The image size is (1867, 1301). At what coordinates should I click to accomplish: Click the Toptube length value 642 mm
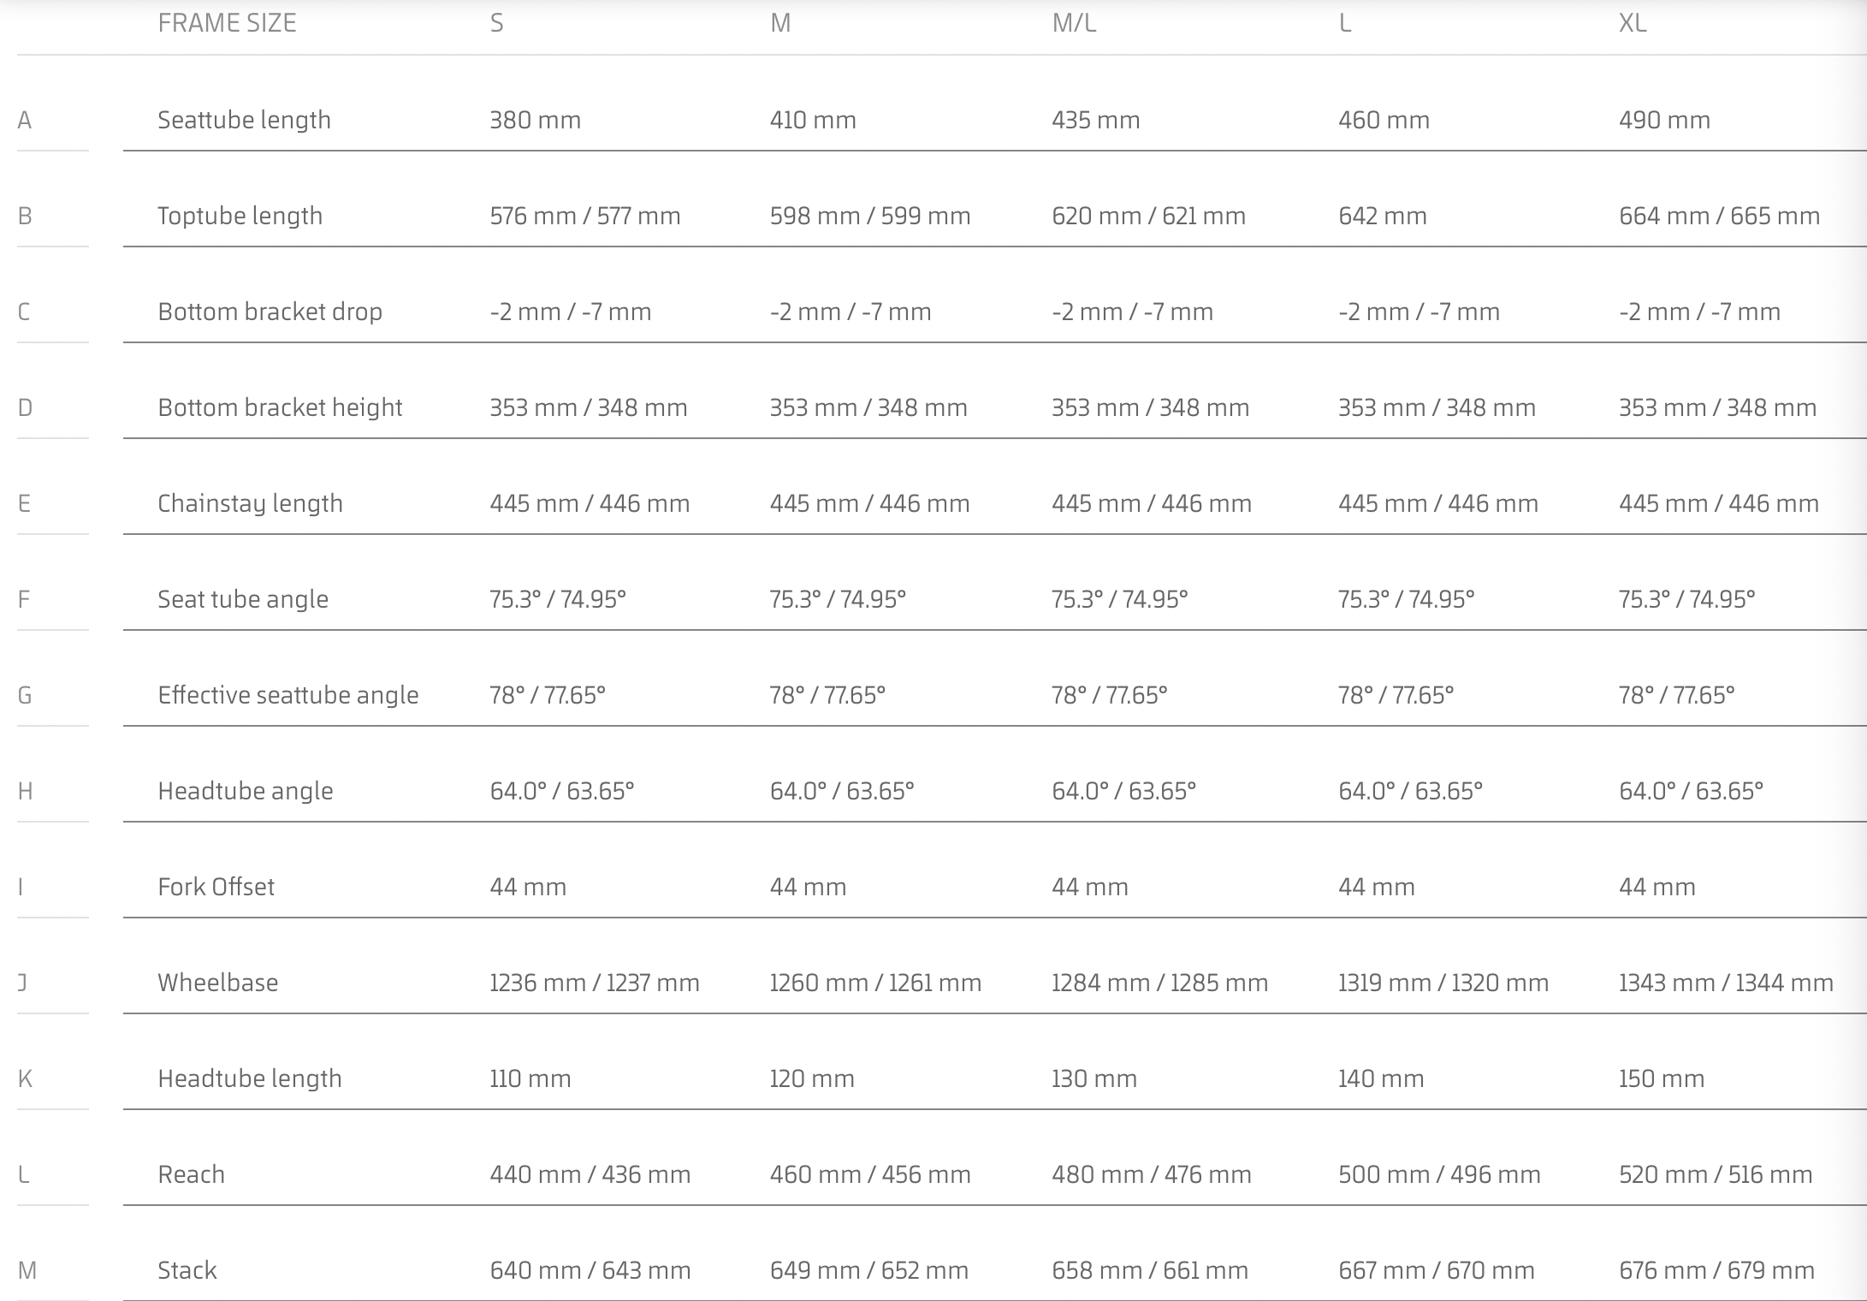pyautogui.click(x=1383, y=216)
